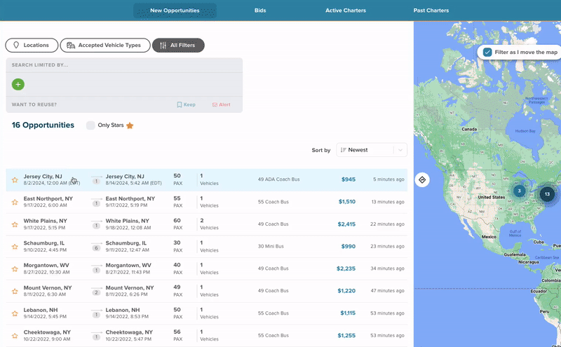Toggle the Only Stars checkbox
Viewport: 561px width, 347px height.
(90, 125)
